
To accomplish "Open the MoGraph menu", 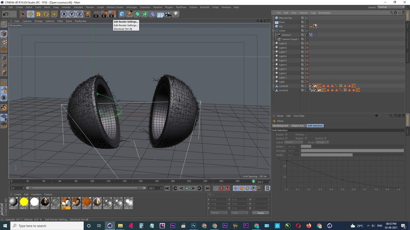I will pyautogui.click(x=131, y=7).
